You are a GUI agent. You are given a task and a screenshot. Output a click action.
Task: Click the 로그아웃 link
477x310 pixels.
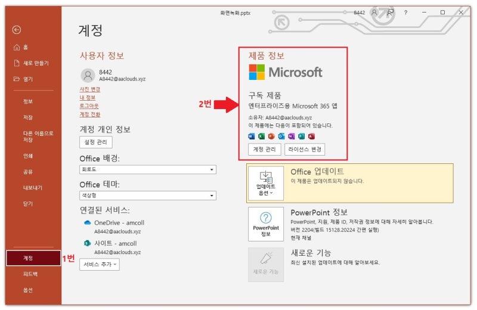(x=89, y=106)
